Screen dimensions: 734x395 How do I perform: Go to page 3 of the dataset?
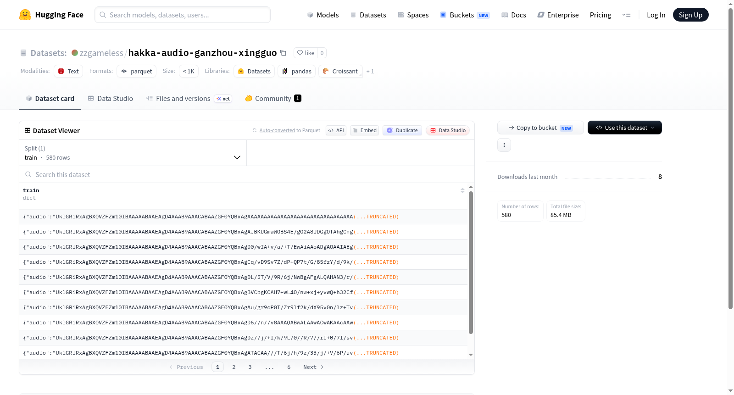point(250,367)
